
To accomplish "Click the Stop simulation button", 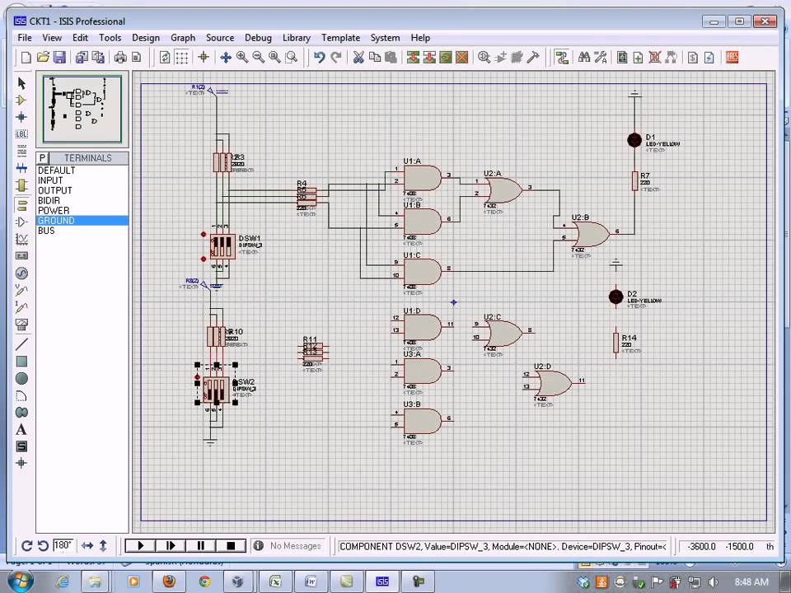I will click(231, 545).
